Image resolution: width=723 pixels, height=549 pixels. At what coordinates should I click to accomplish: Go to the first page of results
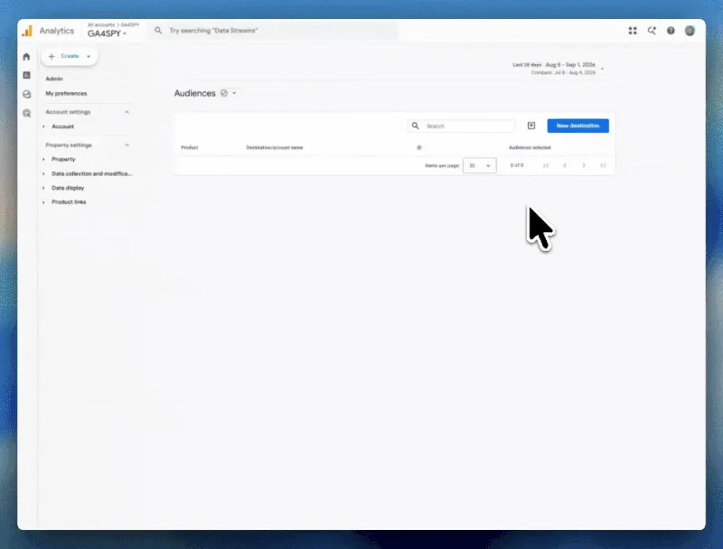click(546, 165)
